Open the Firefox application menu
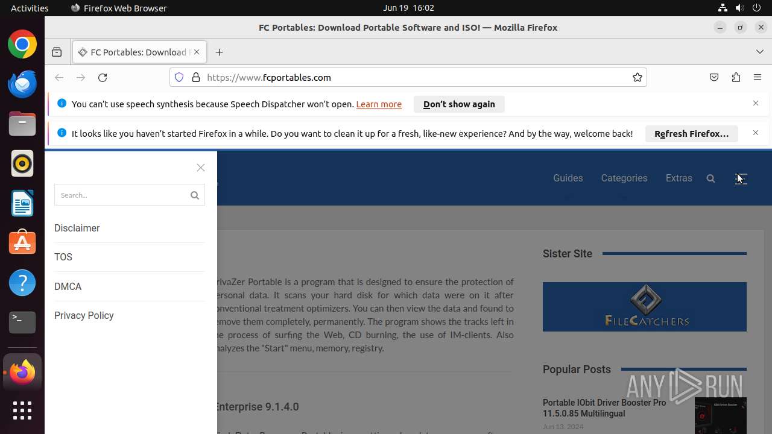772x434 pixels. coord(758,77)
